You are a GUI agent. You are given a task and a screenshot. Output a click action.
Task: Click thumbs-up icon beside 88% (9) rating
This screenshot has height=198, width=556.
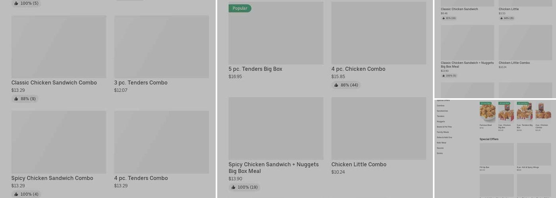click(x=16, y=99)
